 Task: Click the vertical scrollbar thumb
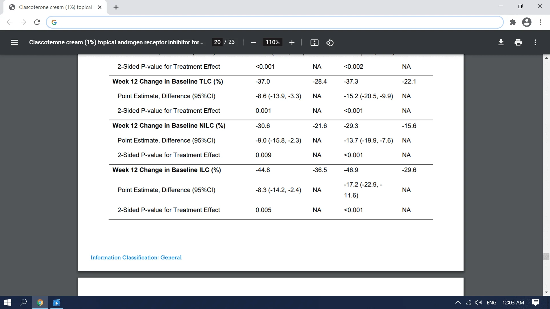click(x=546, y=256)
